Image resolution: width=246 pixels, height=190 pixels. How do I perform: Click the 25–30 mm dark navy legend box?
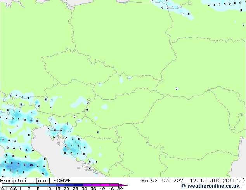78,185
